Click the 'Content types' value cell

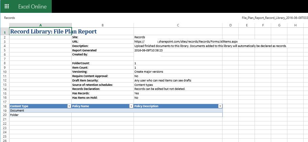[x=178, y=85]
